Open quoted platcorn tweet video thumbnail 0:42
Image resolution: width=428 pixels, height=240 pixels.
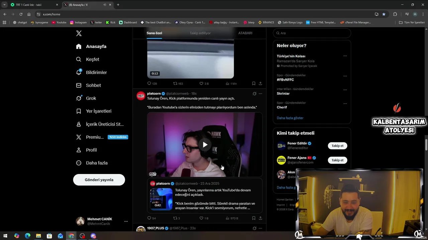(x=161, y=199)
